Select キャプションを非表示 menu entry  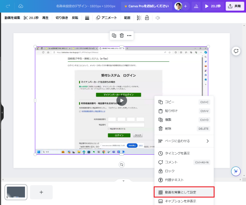pyautogui.click(x=184, y=201)
